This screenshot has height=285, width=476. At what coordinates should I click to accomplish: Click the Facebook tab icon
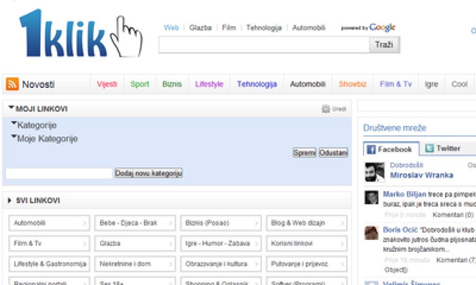(x=371, y=149)
